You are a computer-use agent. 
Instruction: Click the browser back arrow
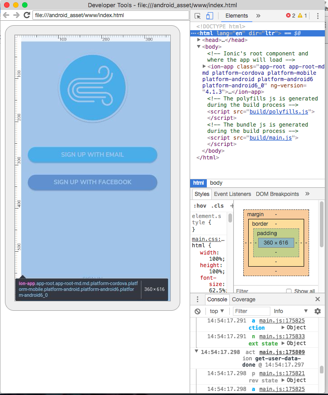point(6,15)
